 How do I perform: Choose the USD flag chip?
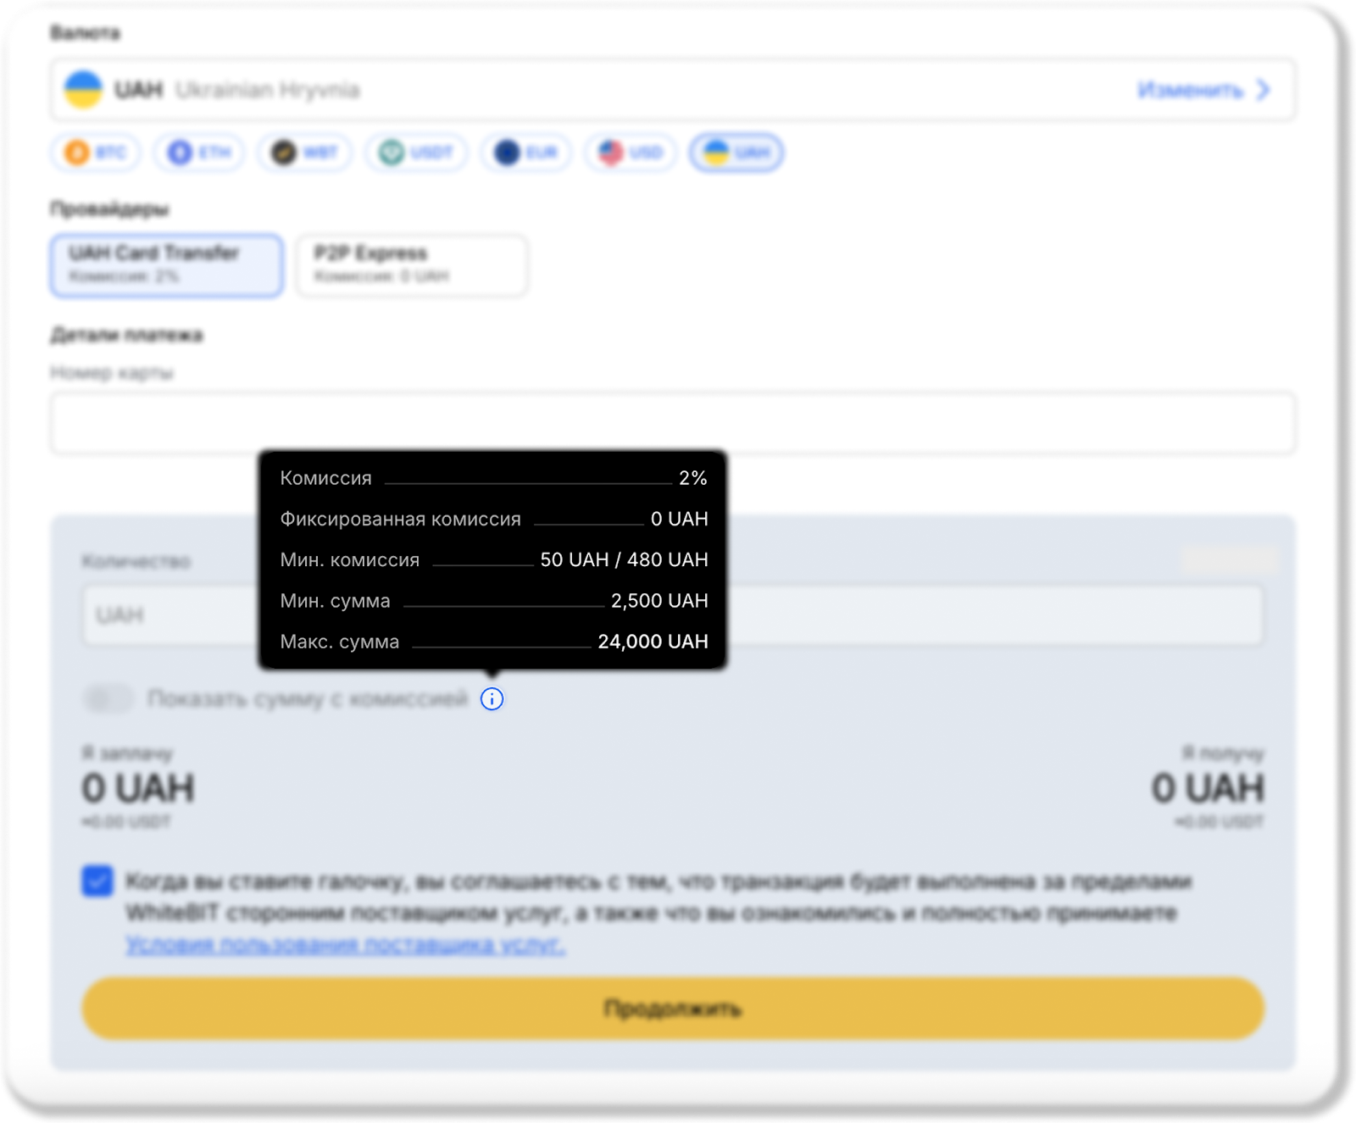coord(631,153)
